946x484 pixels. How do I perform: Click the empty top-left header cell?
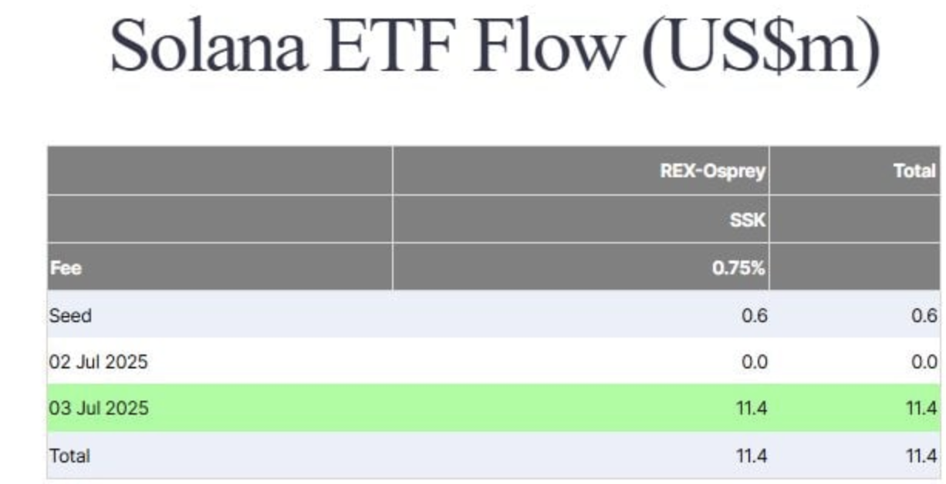(x=220, y=170)
